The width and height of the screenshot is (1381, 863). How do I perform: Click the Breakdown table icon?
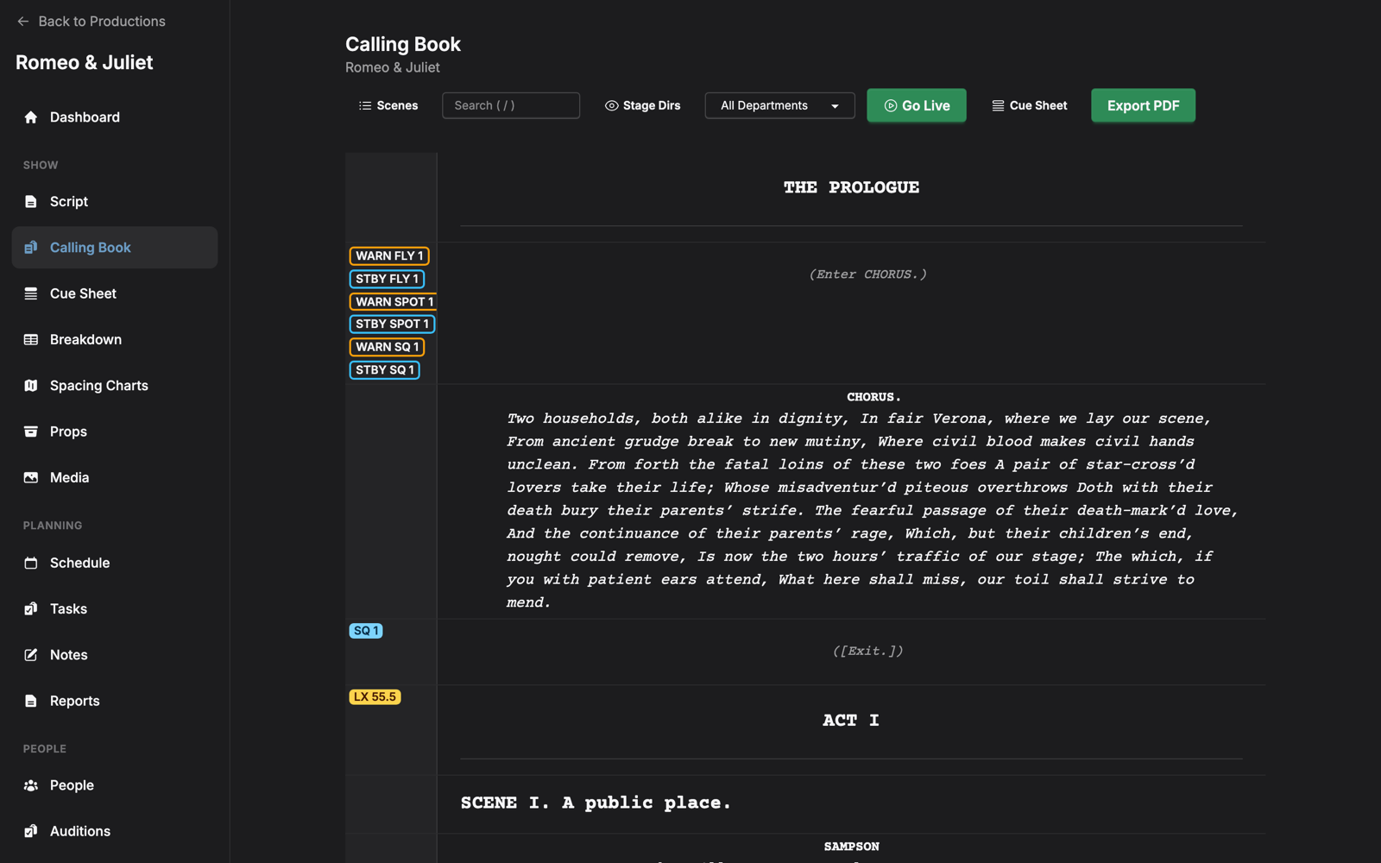click(31, 340)
